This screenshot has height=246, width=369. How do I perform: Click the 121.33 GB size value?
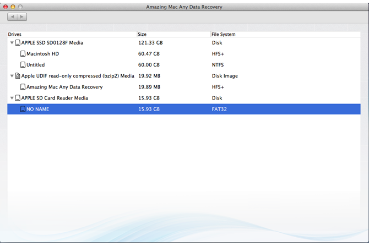click(150, 42)
